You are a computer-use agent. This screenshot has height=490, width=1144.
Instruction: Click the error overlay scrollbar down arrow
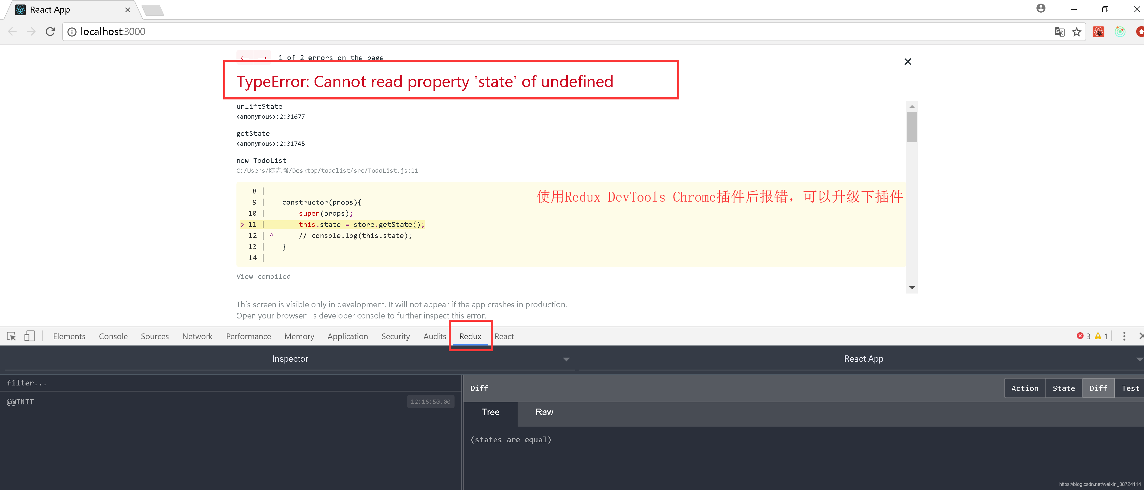(912, 288)
